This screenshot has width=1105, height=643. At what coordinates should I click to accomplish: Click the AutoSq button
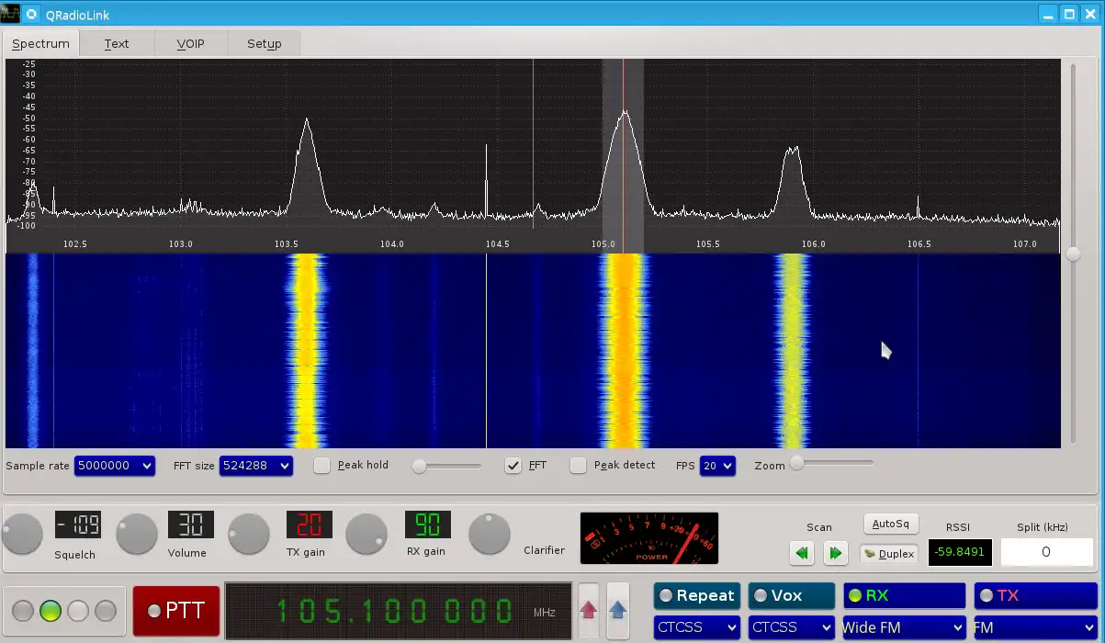(890, 524)
